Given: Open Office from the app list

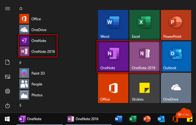Looking at the screenshot, I should coord(30,19).
